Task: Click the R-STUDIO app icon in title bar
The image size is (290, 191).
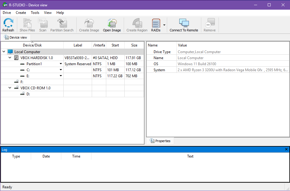Action: tap(5, 5)
